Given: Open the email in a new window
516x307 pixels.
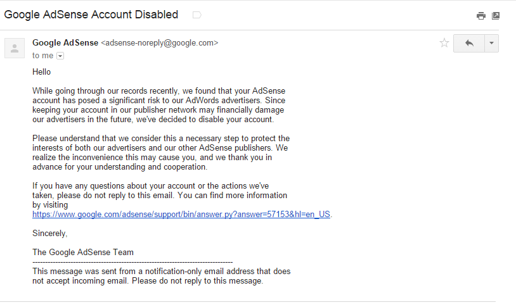Looking at the screenshot, I should [496, 16].
